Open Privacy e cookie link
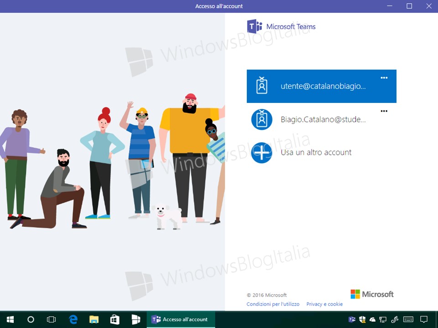Image resolution: width=438 pixels, height=328 pixels. point(324,304)
